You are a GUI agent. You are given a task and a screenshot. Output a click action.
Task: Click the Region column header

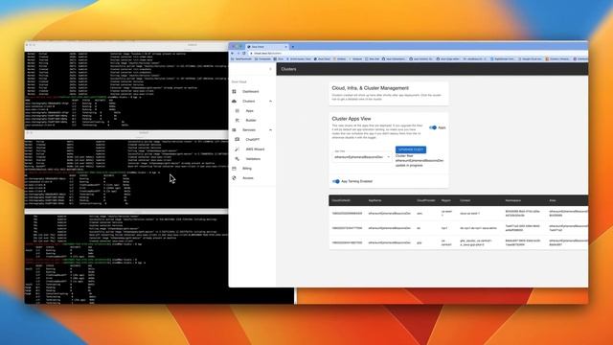(445, 200)
